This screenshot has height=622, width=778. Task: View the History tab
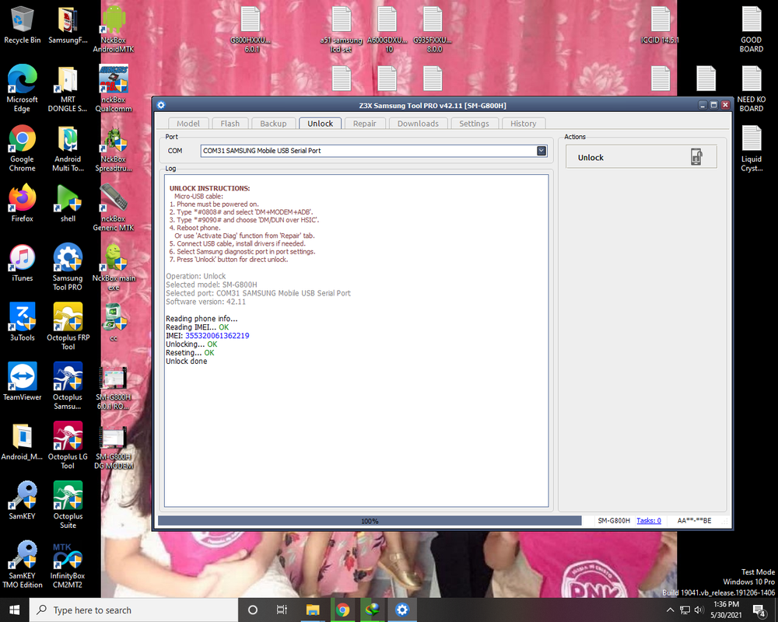click(523, 124)
